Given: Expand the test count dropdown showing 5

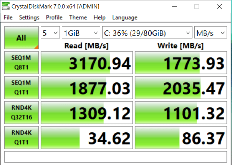Looking at the screenshot, I should [x=50, y=32].
